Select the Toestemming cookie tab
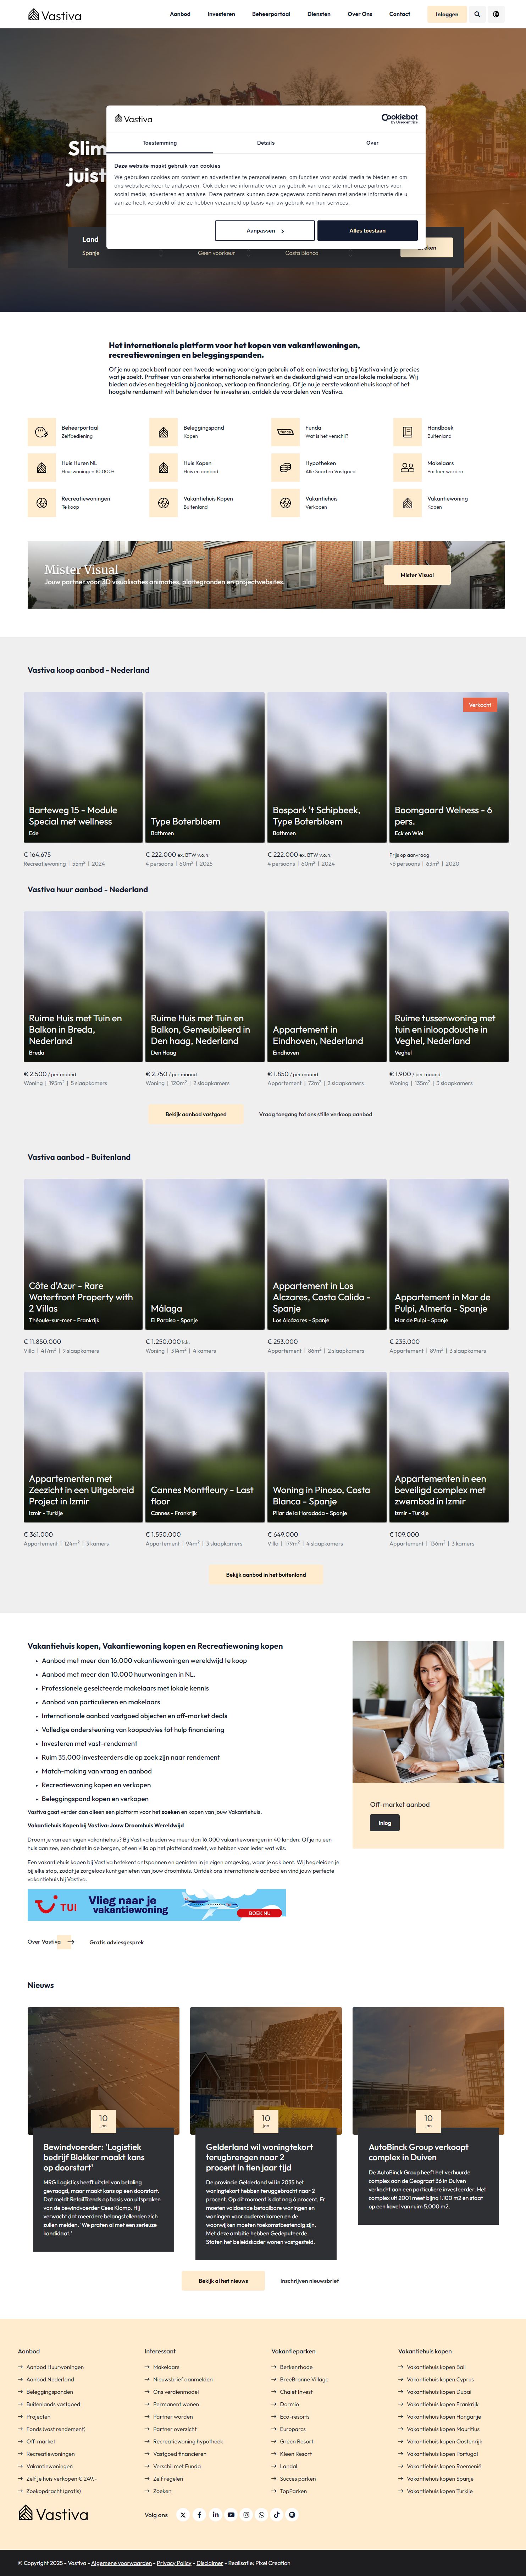The image size is (526, 2576). (160, 143)
